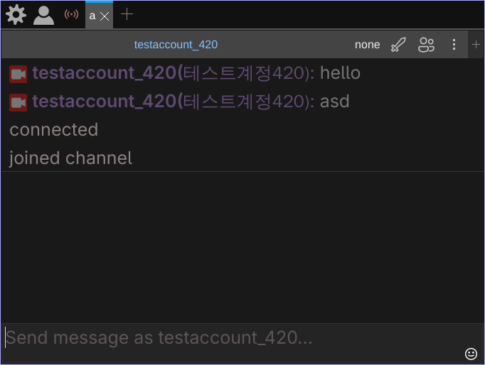Open the chatter list people icon
Viewport: 485px width, 365px height.
pyautogui.click(x=427, y=45)
